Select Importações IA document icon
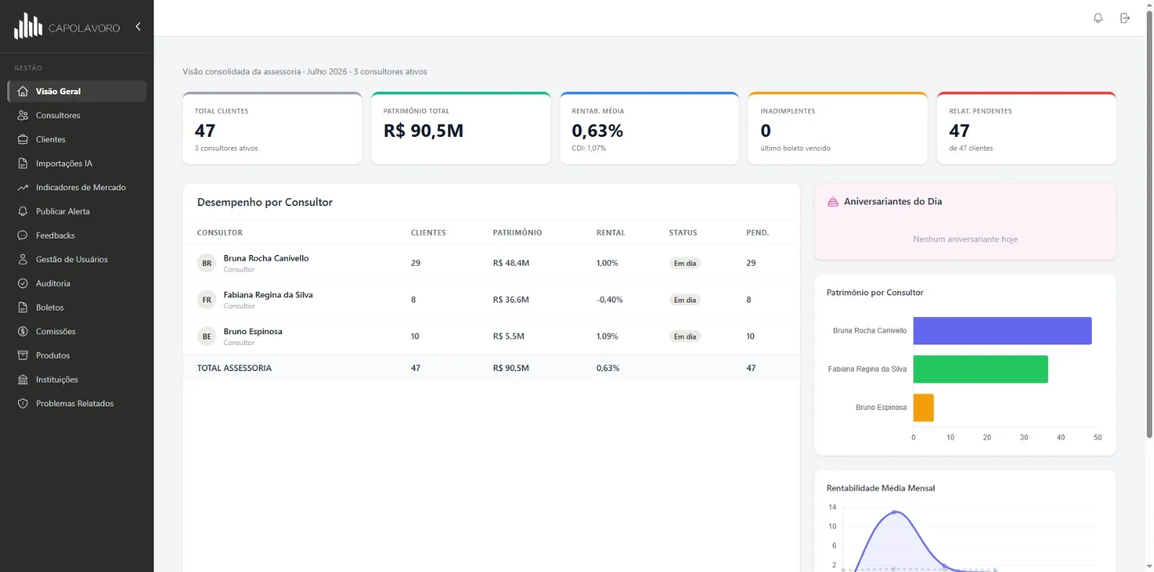Screen dimensions: 1154x572 coord(23,164)
